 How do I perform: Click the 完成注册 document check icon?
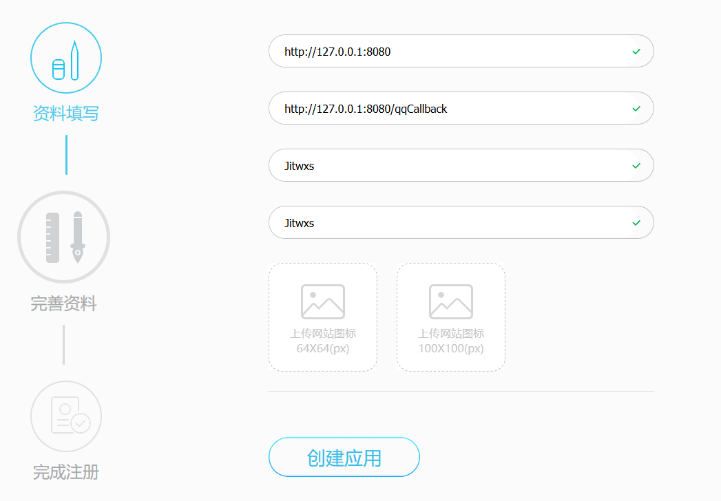[66, 416]
